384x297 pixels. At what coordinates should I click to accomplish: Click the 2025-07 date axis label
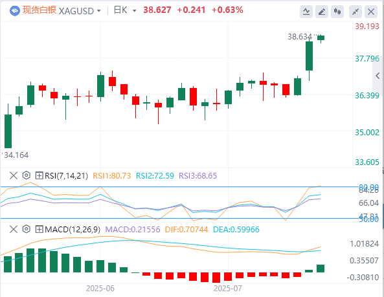(228, 289)
